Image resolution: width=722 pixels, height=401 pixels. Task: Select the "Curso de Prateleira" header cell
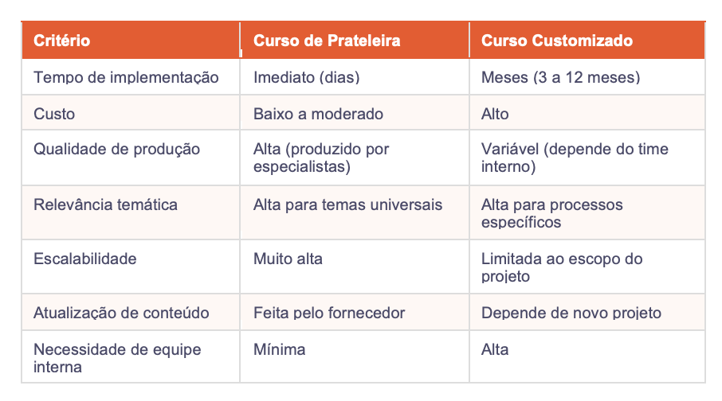(x=327, y=41)
